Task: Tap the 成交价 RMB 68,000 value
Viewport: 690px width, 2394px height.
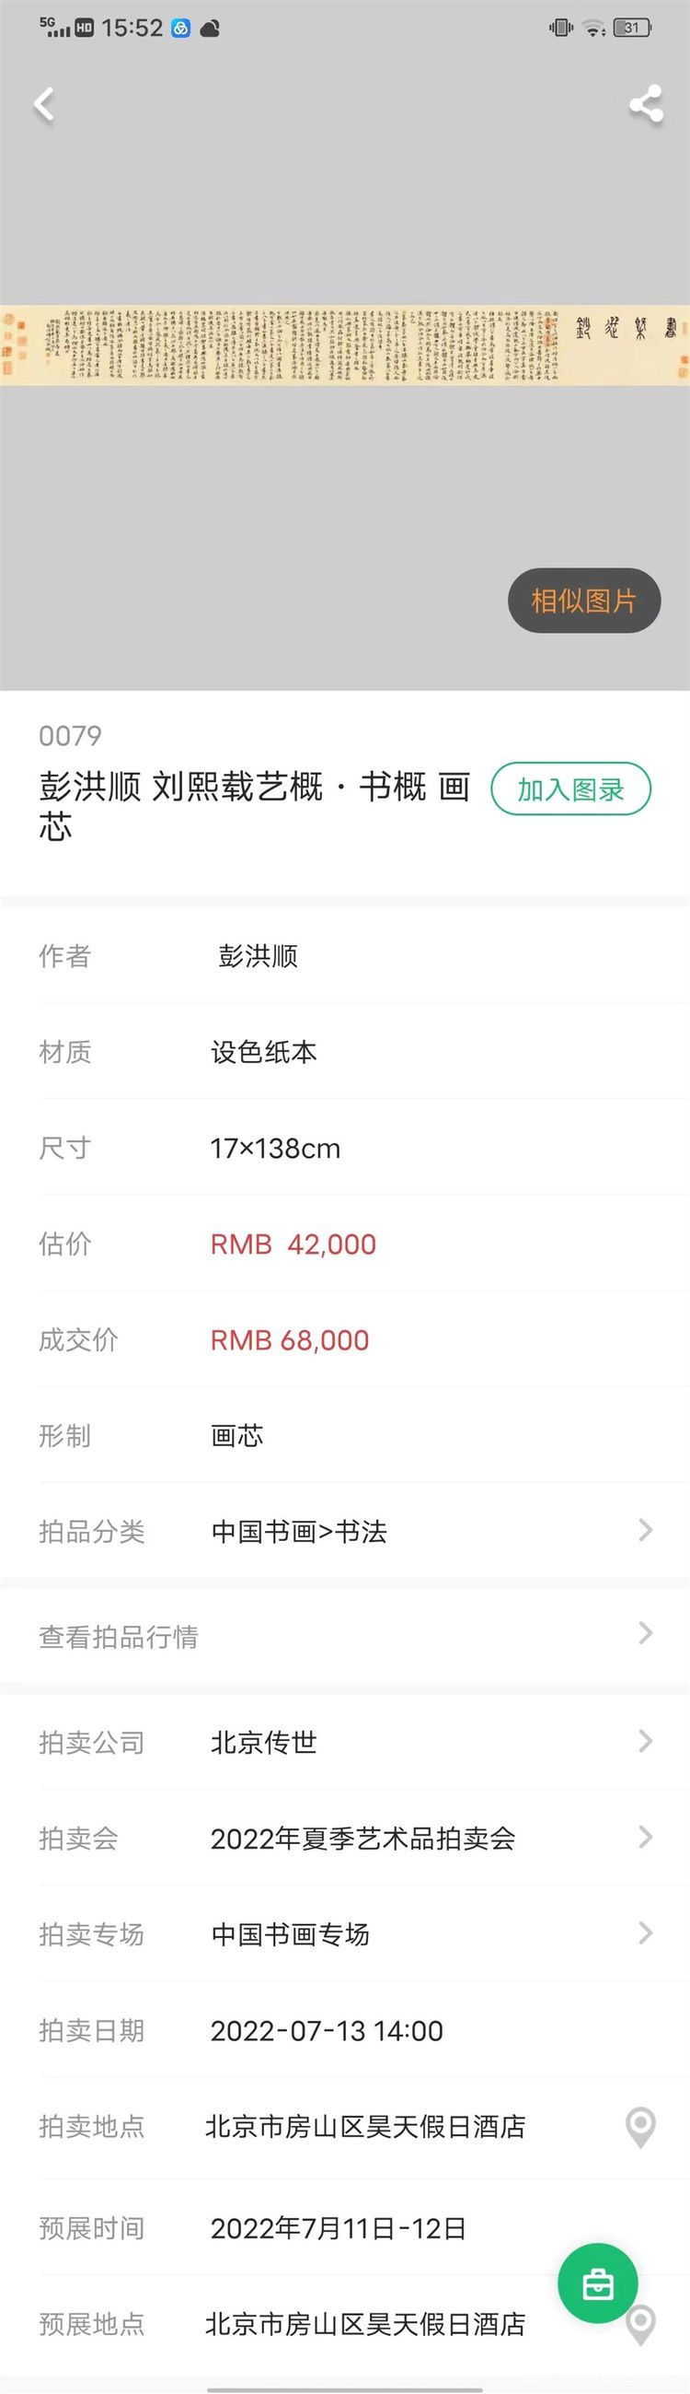Action: (x=290, y=1340)
